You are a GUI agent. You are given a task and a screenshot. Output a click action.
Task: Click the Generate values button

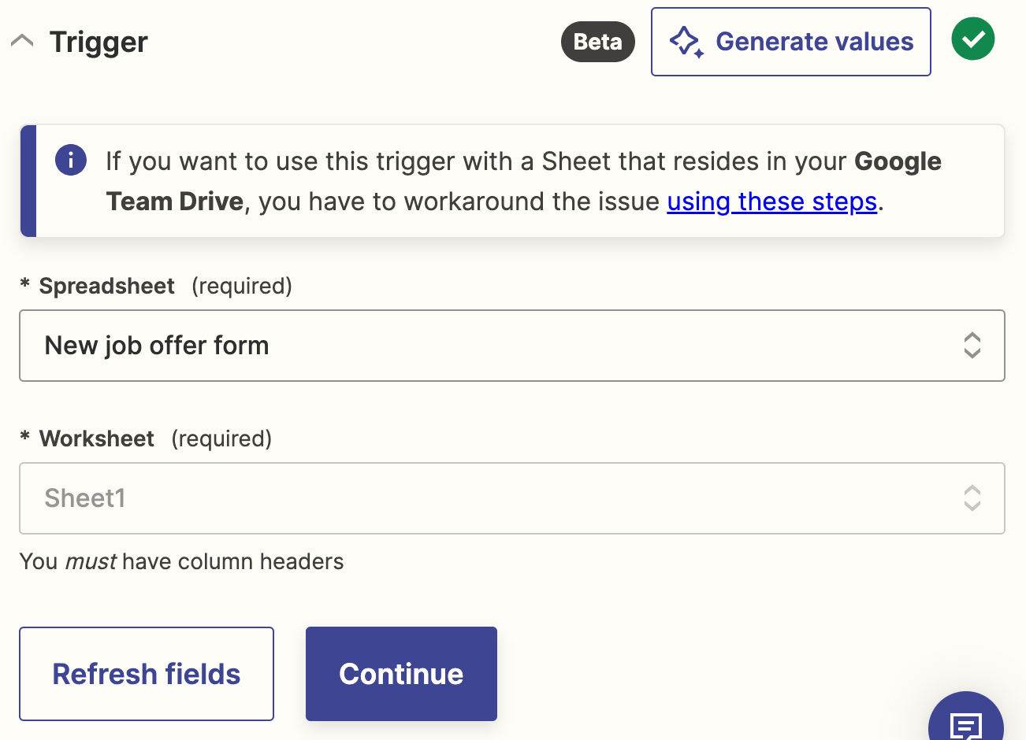[x=790, y=42]
